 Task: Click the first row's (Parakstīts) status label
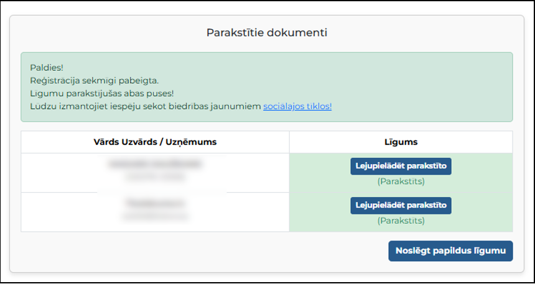401,181
